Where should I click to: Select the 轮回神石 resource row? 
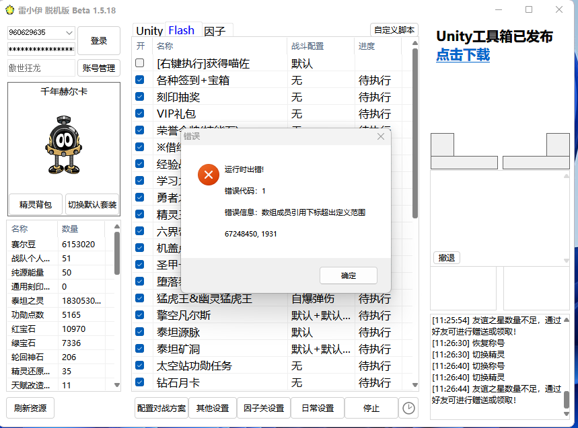pyautogui.click(x=61, y=357)
